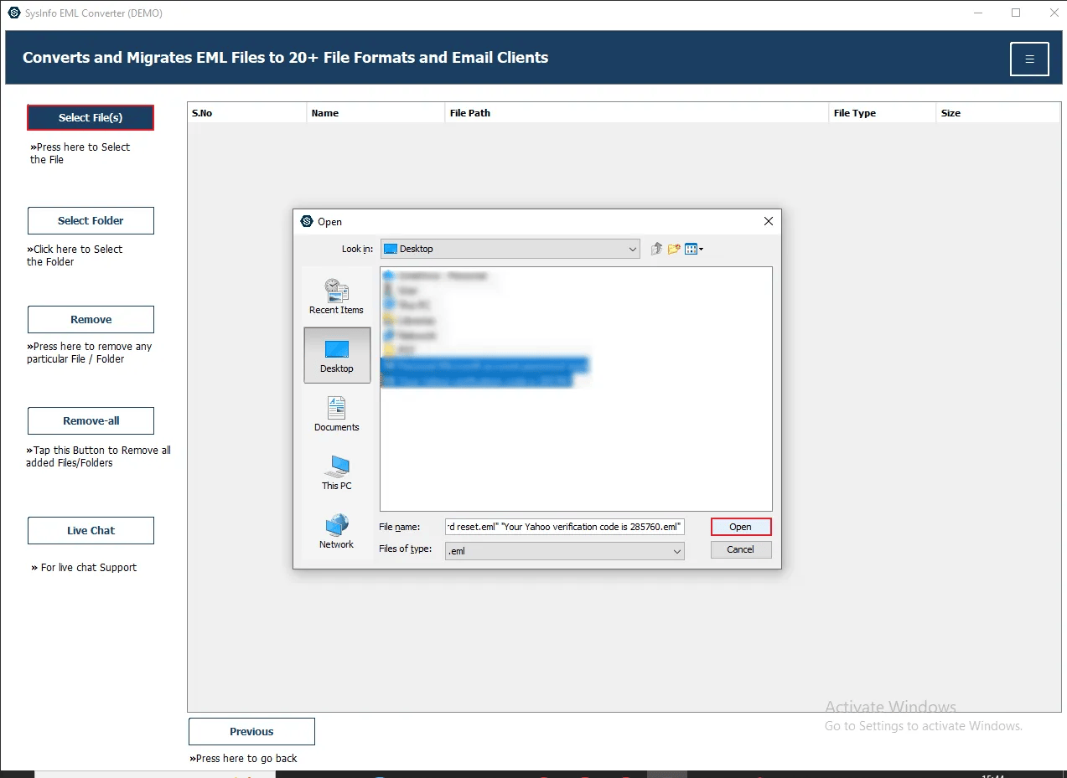The width and height of the screenshot is (1067, 778).
Task: Click the Select File(s) button
Action: click(x=91, y=118)
